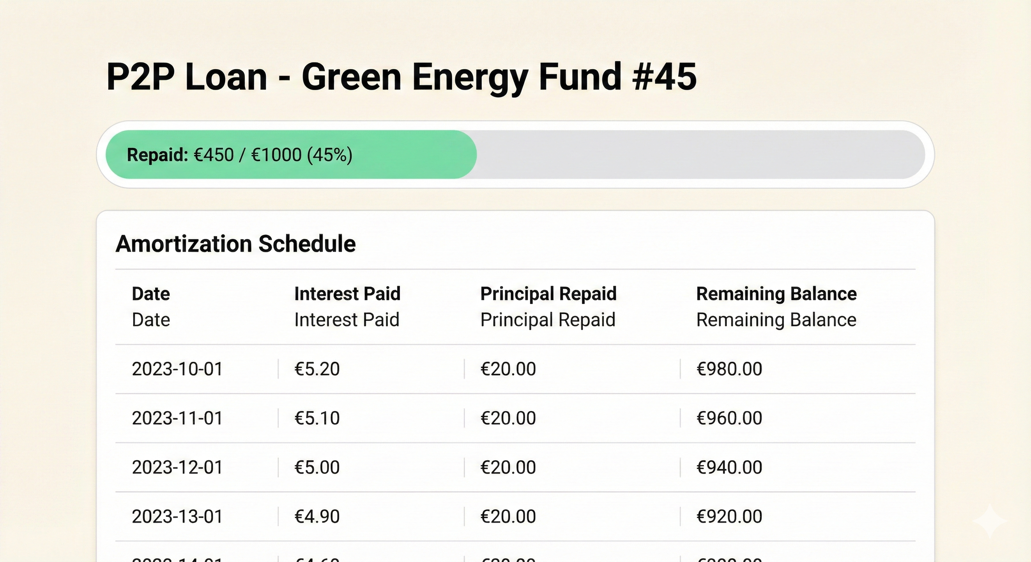Screen dimensions: 1031x562
Task: Select the 2023-11-01 date cell
Action: (x=177, y=418)
